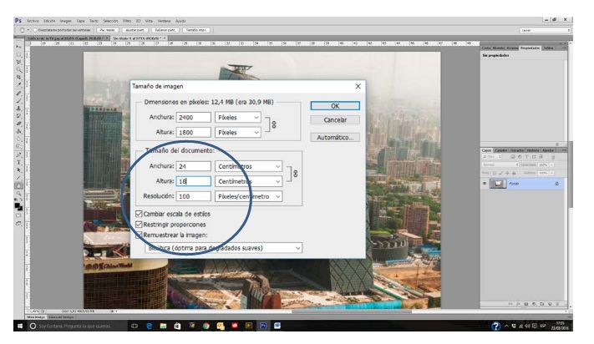Open the pixel Anchura units dropdown

click(x=238, y=118)
